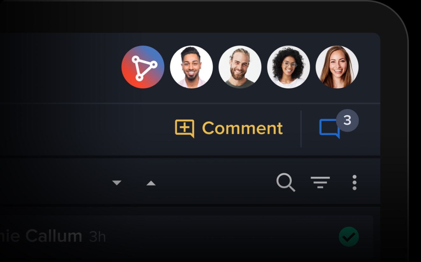
Task: Click the number 3 notification badge
Action: point(347,121)
